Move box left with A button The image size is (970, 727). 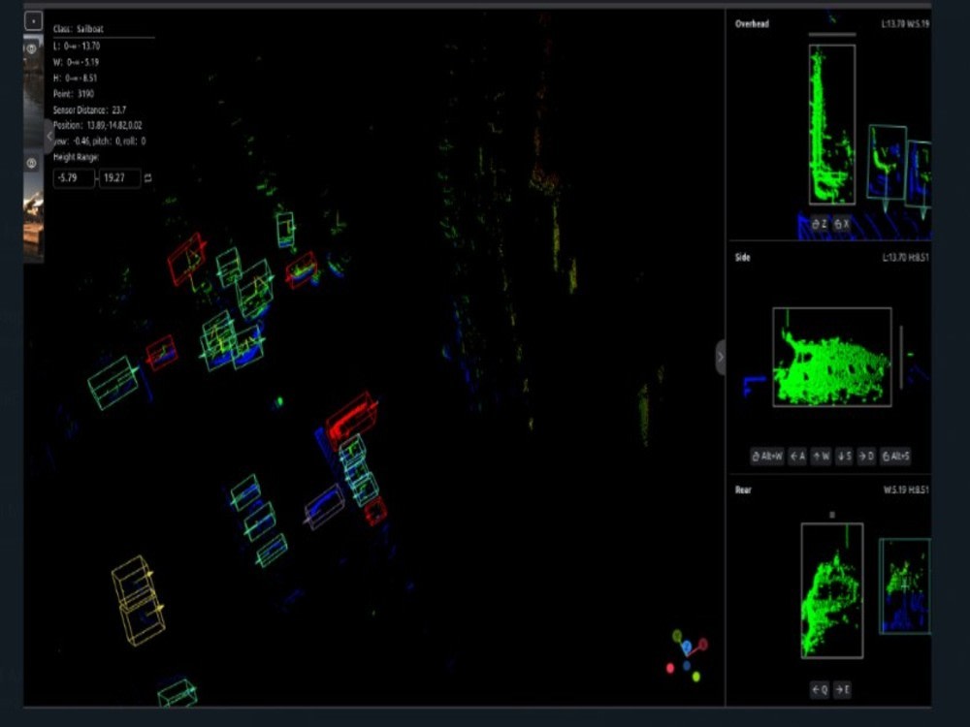point(798,457)
